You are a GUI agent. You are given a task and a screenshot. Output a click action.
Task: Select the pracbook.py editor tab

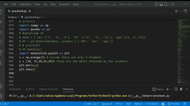[19, 11]
